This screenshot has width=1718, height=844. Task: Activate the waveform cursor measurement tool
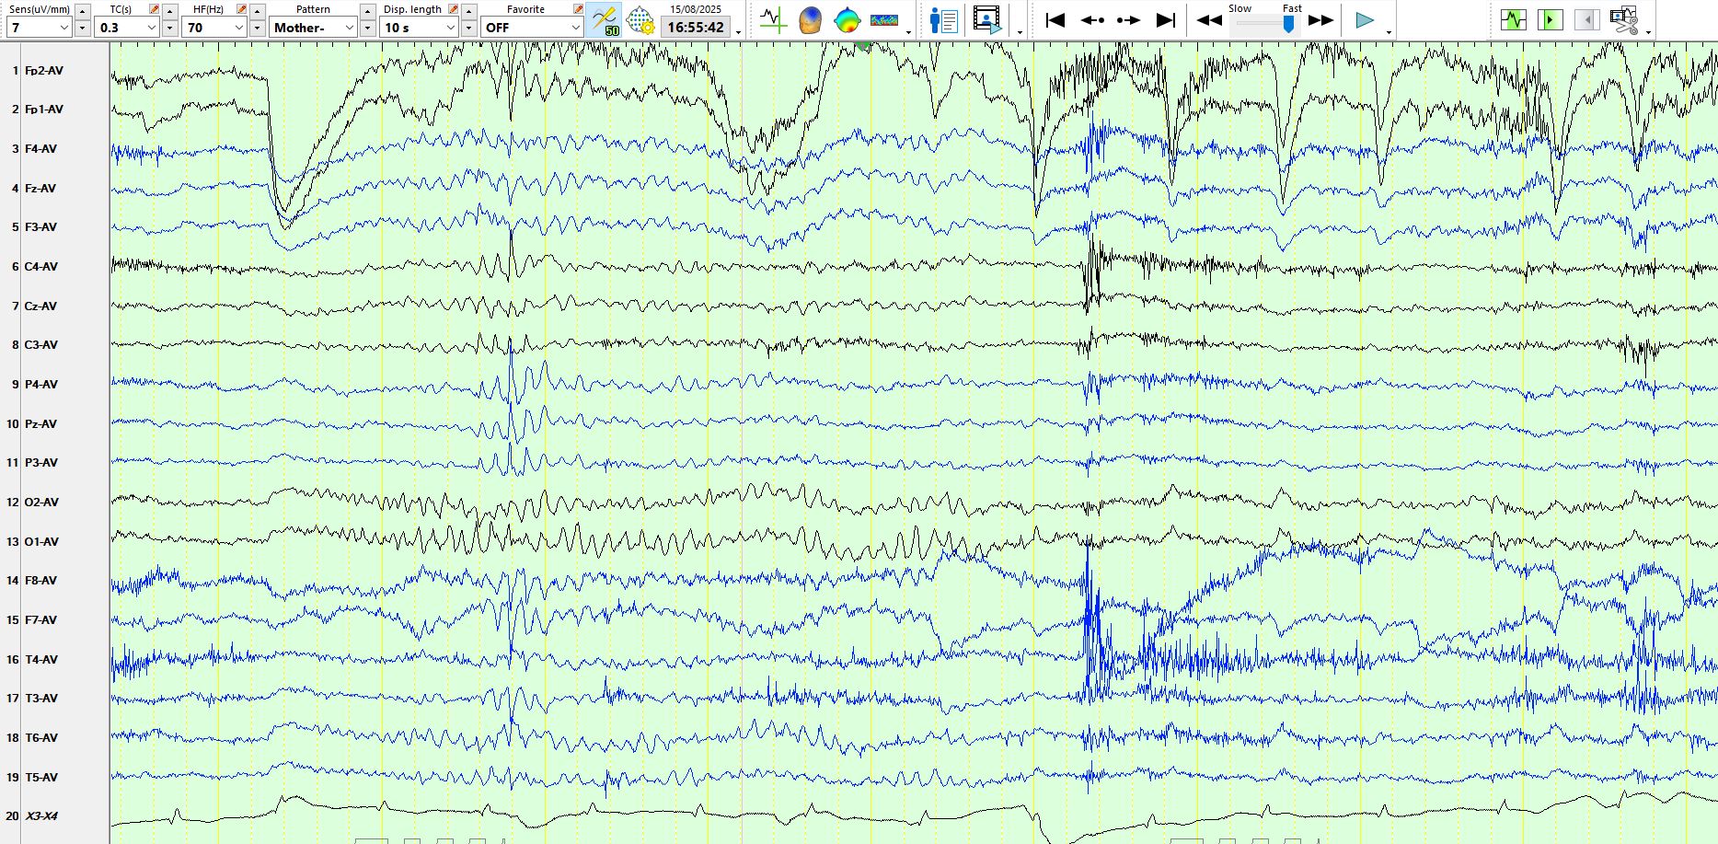coord(773,20)
